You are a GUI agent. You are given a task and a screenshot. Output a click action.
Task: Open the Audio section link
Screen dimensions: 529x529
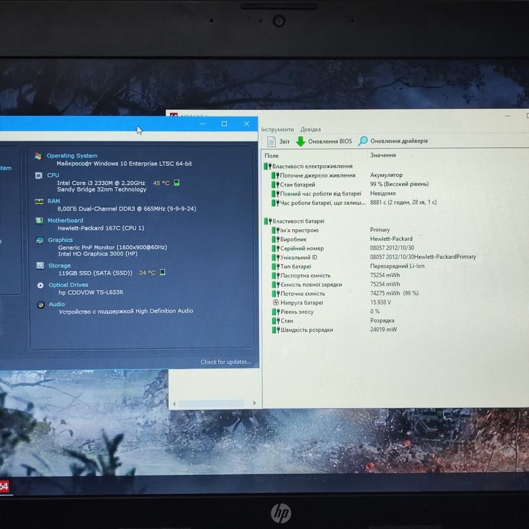57,304
